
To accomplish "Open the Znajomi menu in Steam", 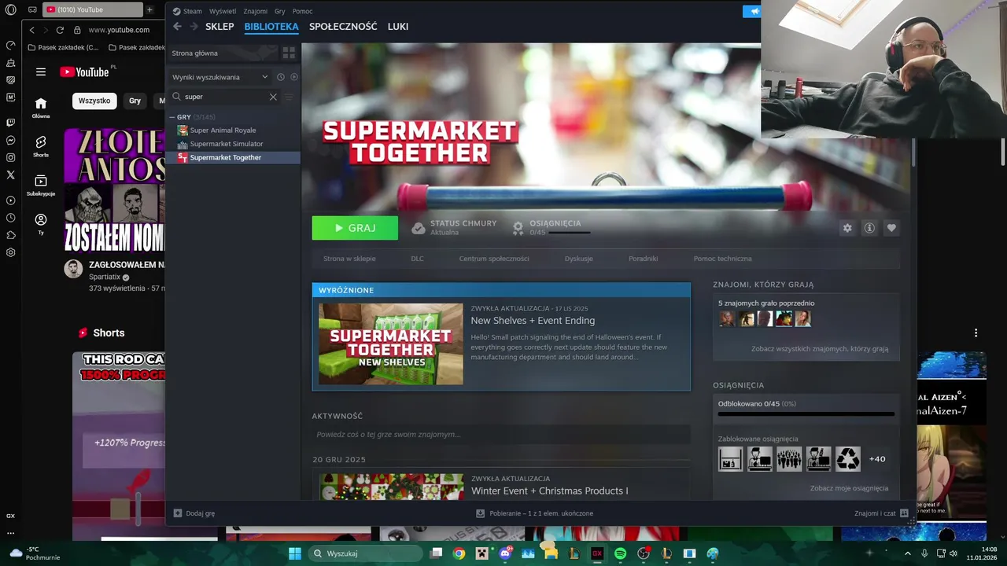I will point(256,11).
